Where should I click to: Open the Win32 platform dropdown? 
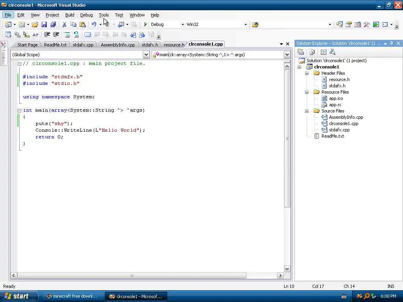click(246, 24)
